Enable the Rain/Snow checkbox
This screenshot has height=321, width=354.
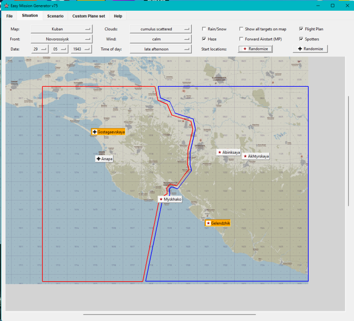[x=204, y=29]
